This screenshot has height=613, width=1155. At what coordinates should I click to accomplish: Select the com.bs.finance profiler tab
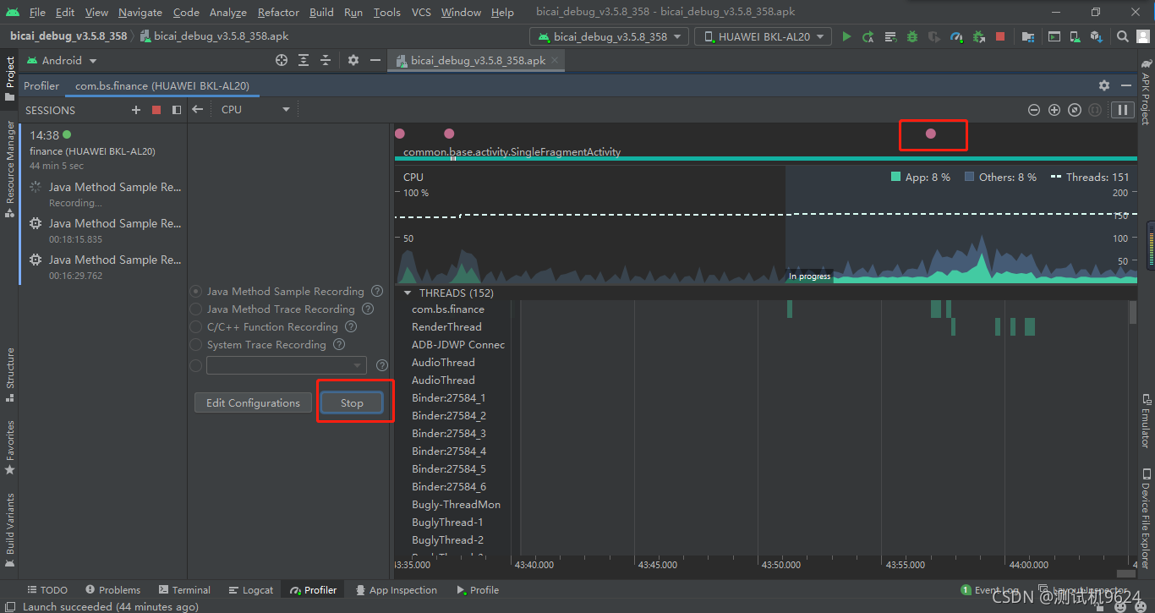click(162, 85)
